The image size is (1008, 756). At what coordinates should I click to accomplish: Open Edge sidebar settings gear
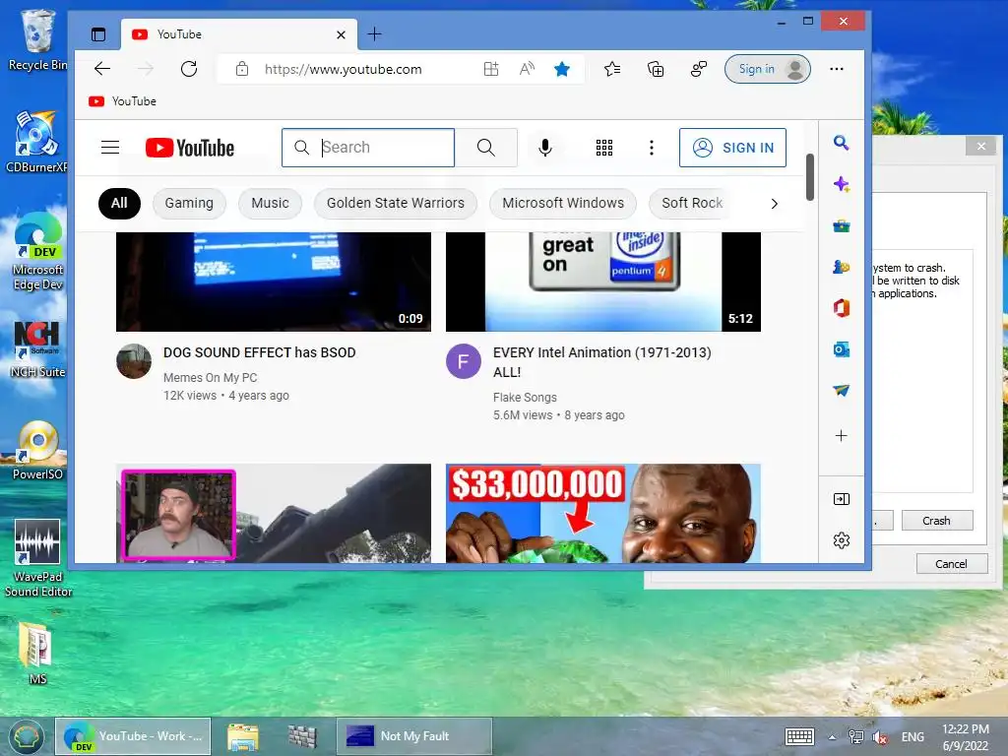[x=841, y=540]
